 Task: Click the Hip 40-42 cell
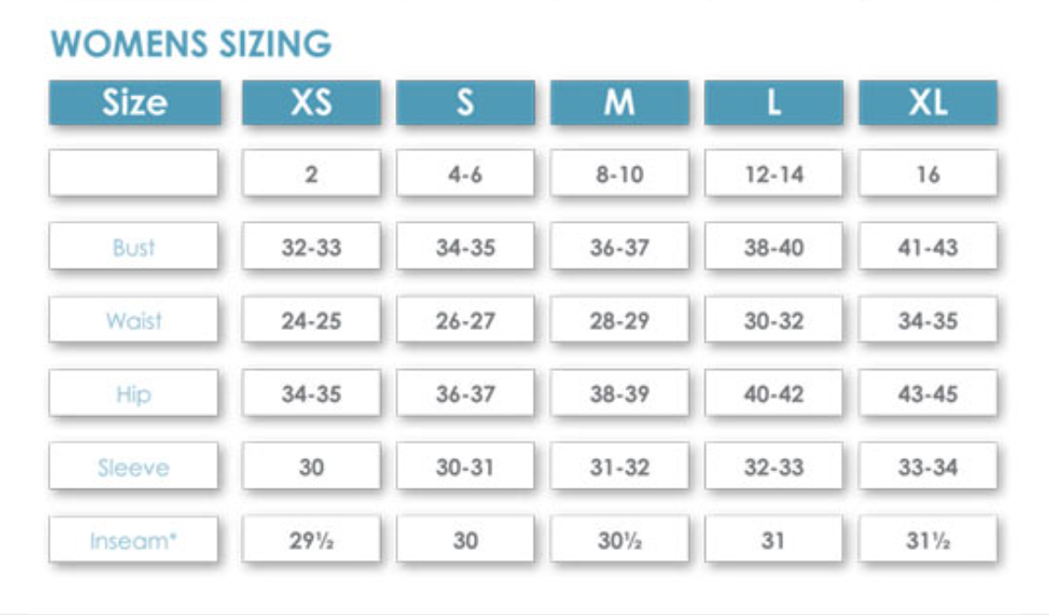(x=773, y=394)
